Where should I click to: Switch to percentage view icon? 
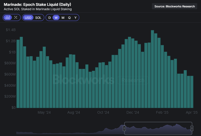(16, 18)
